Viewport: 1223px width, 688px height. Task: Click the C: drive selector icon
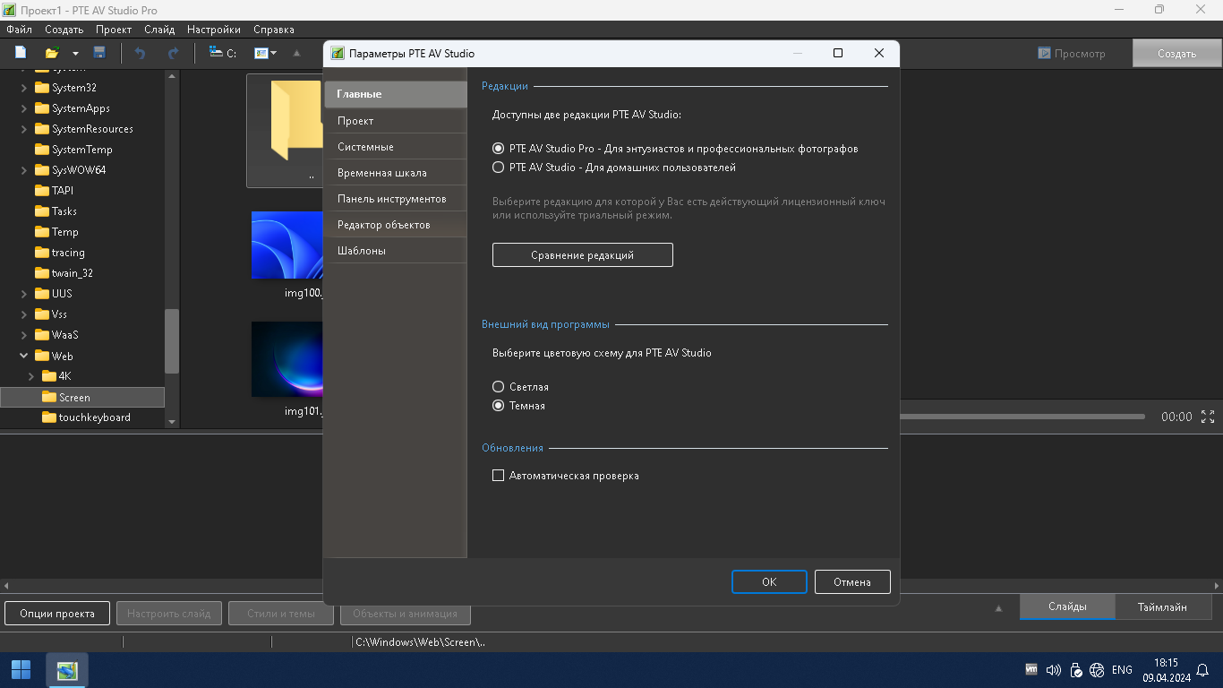pyautogui.click(x=222, y=53)
